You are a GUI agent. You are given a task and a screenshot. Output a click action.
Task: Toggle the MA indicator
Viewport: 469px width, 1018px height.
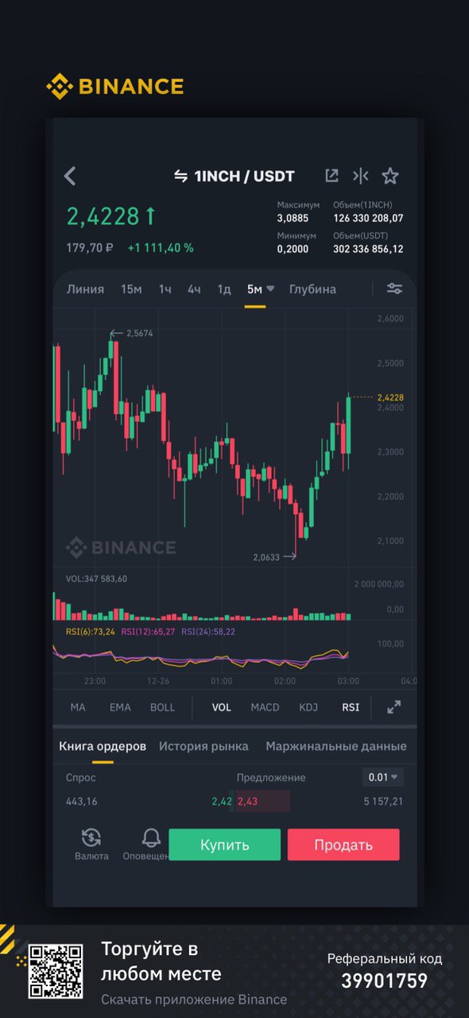pyautogui.click(x=78, y=707)
